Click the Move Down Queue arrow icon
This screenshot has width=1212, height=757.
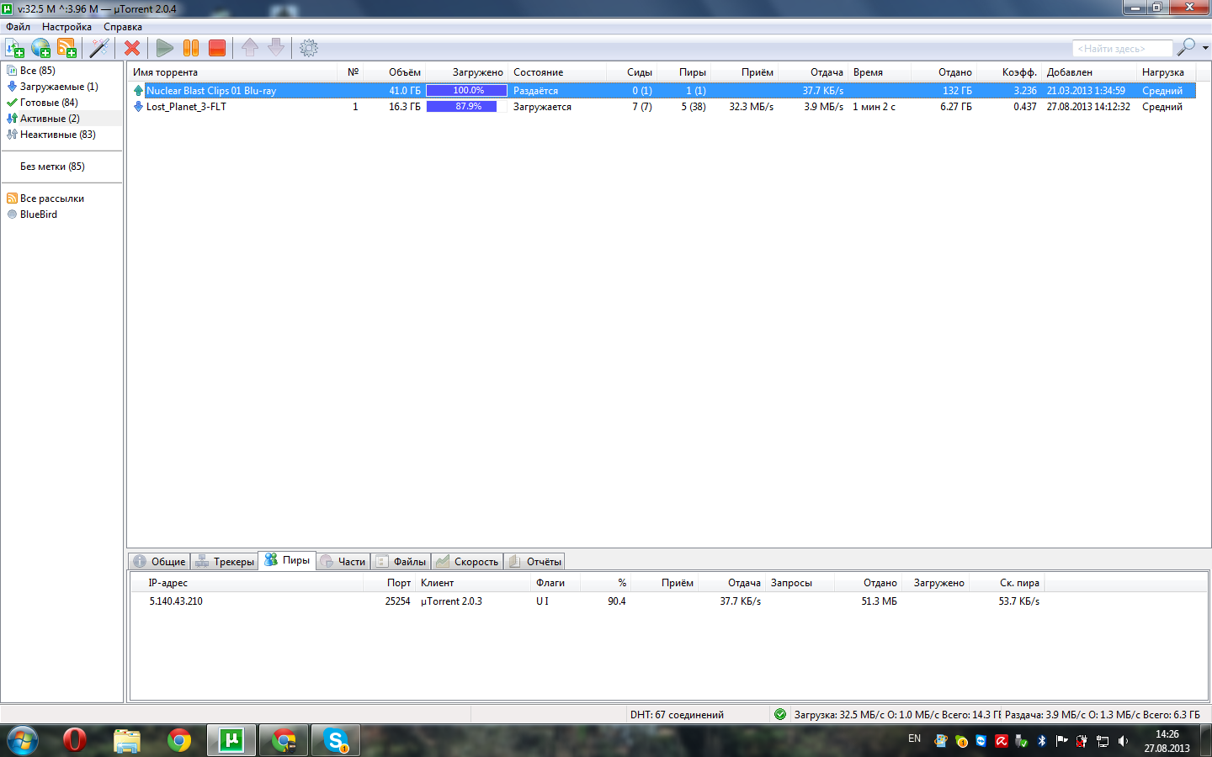276,48
